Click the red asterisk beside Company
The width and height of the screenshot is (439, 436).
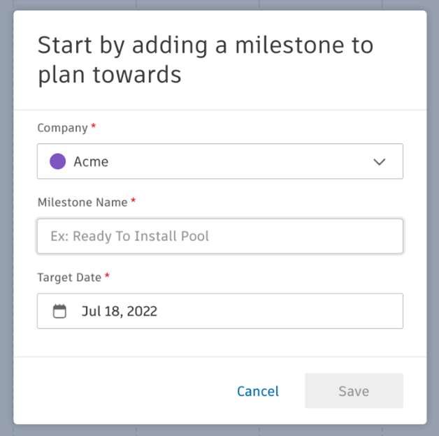click(x=94, y=126)
